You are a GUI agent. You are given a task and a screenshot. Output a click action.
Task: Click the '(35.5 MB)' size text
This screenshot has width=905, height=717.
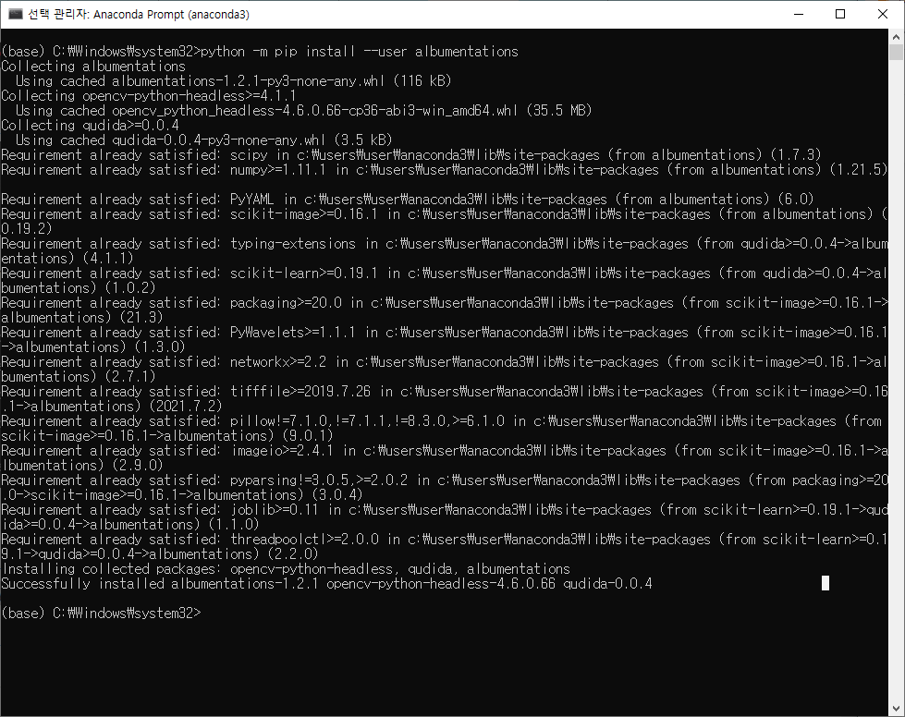558,110
